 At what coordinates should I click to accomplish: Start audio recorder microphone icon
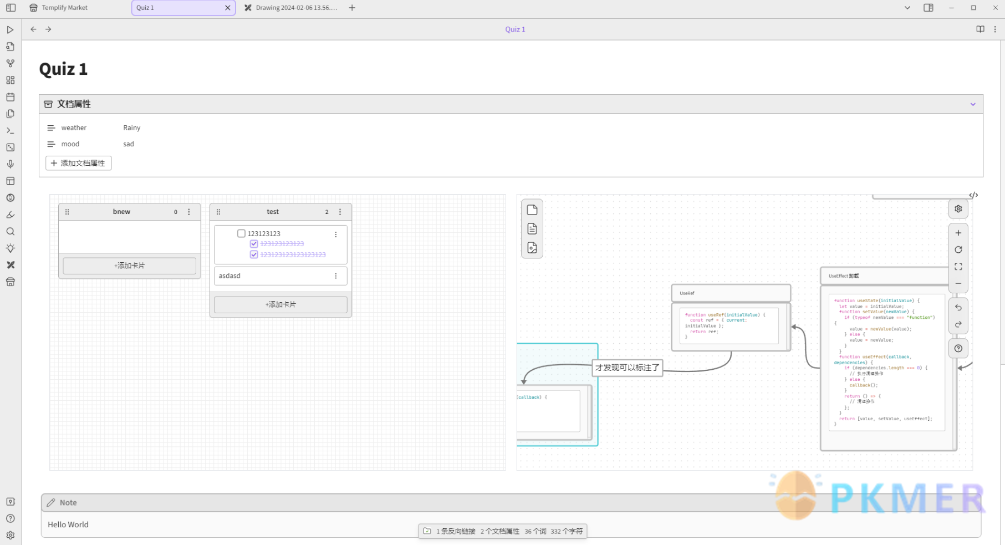(x=11, y=164)
